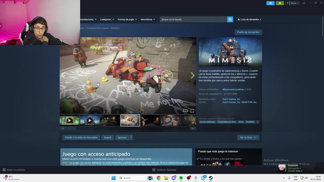Viewport: 324px width, 182px height.
Task: Open File Explorer from taskbar
Action: pos(166,178)
